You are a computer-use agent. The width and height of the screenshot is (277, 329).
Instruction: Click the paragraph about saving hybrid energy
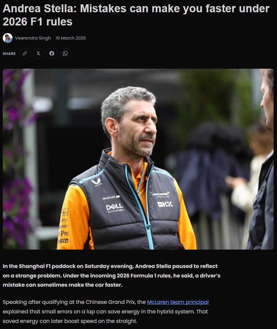point(105,312)
